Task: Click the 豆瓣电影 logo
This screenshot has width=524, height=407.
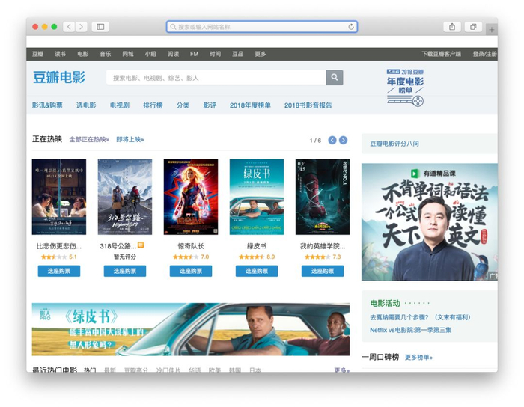Action: (x=59, y=77)
